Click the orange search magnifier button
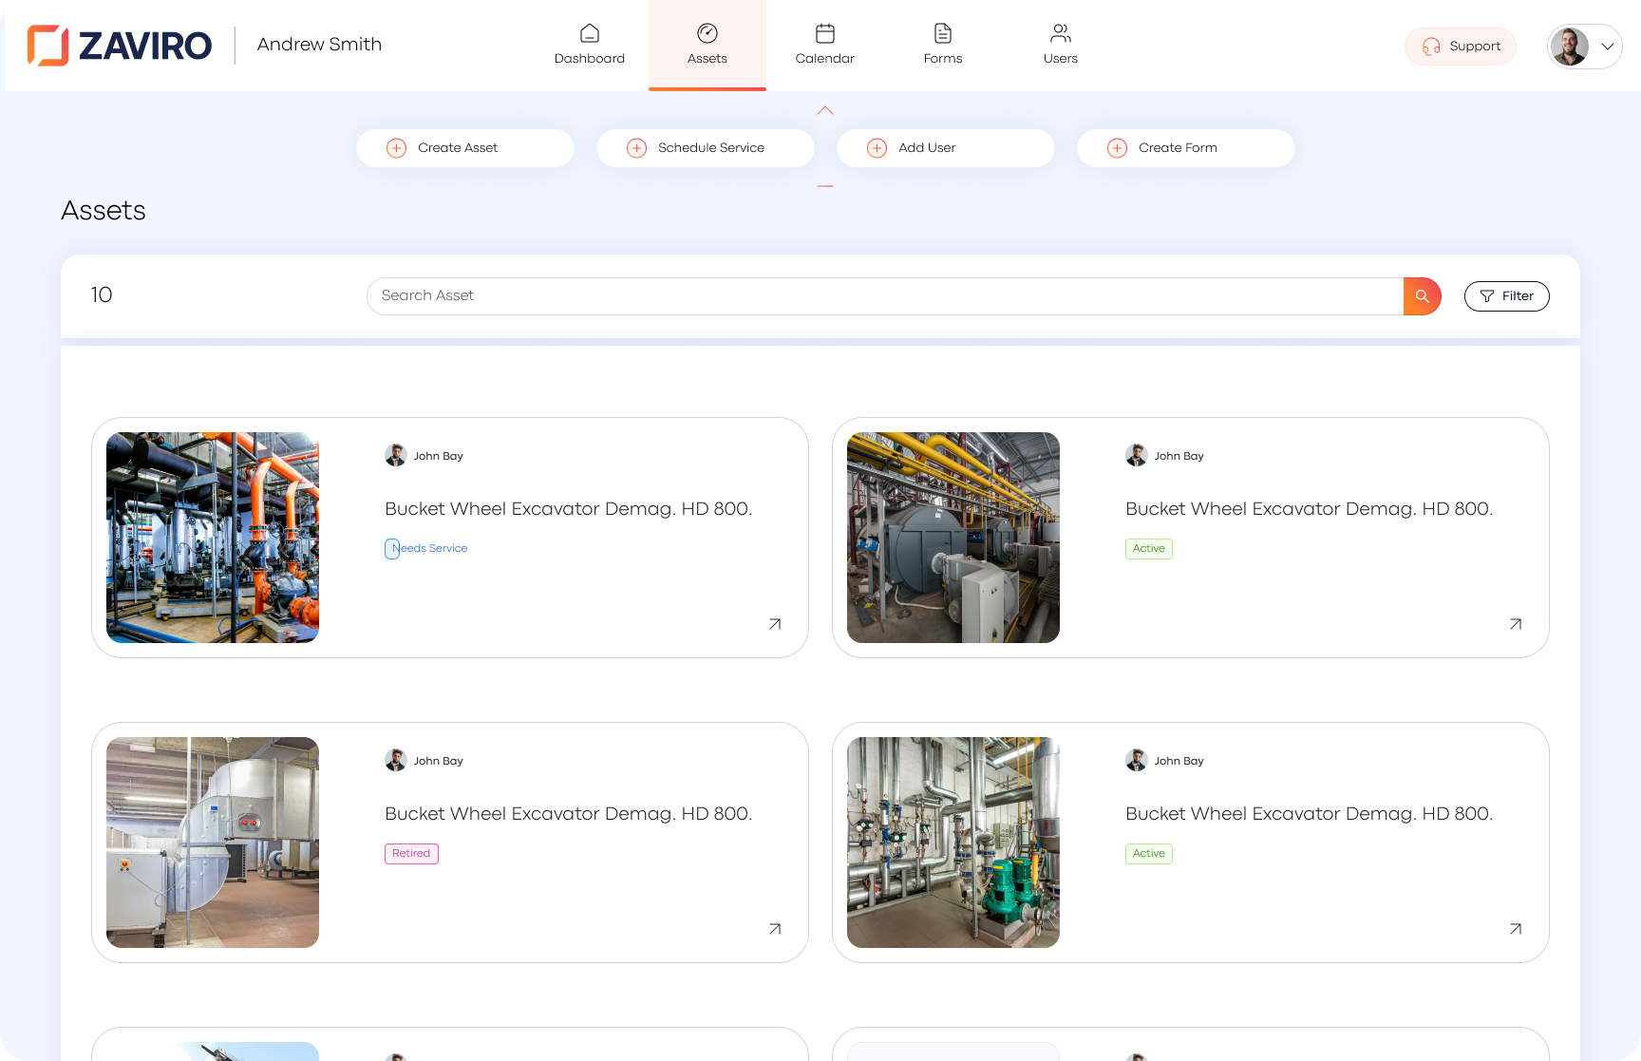The width and height of the screenshot is (1641, 1061). (x=1423, y=296)
